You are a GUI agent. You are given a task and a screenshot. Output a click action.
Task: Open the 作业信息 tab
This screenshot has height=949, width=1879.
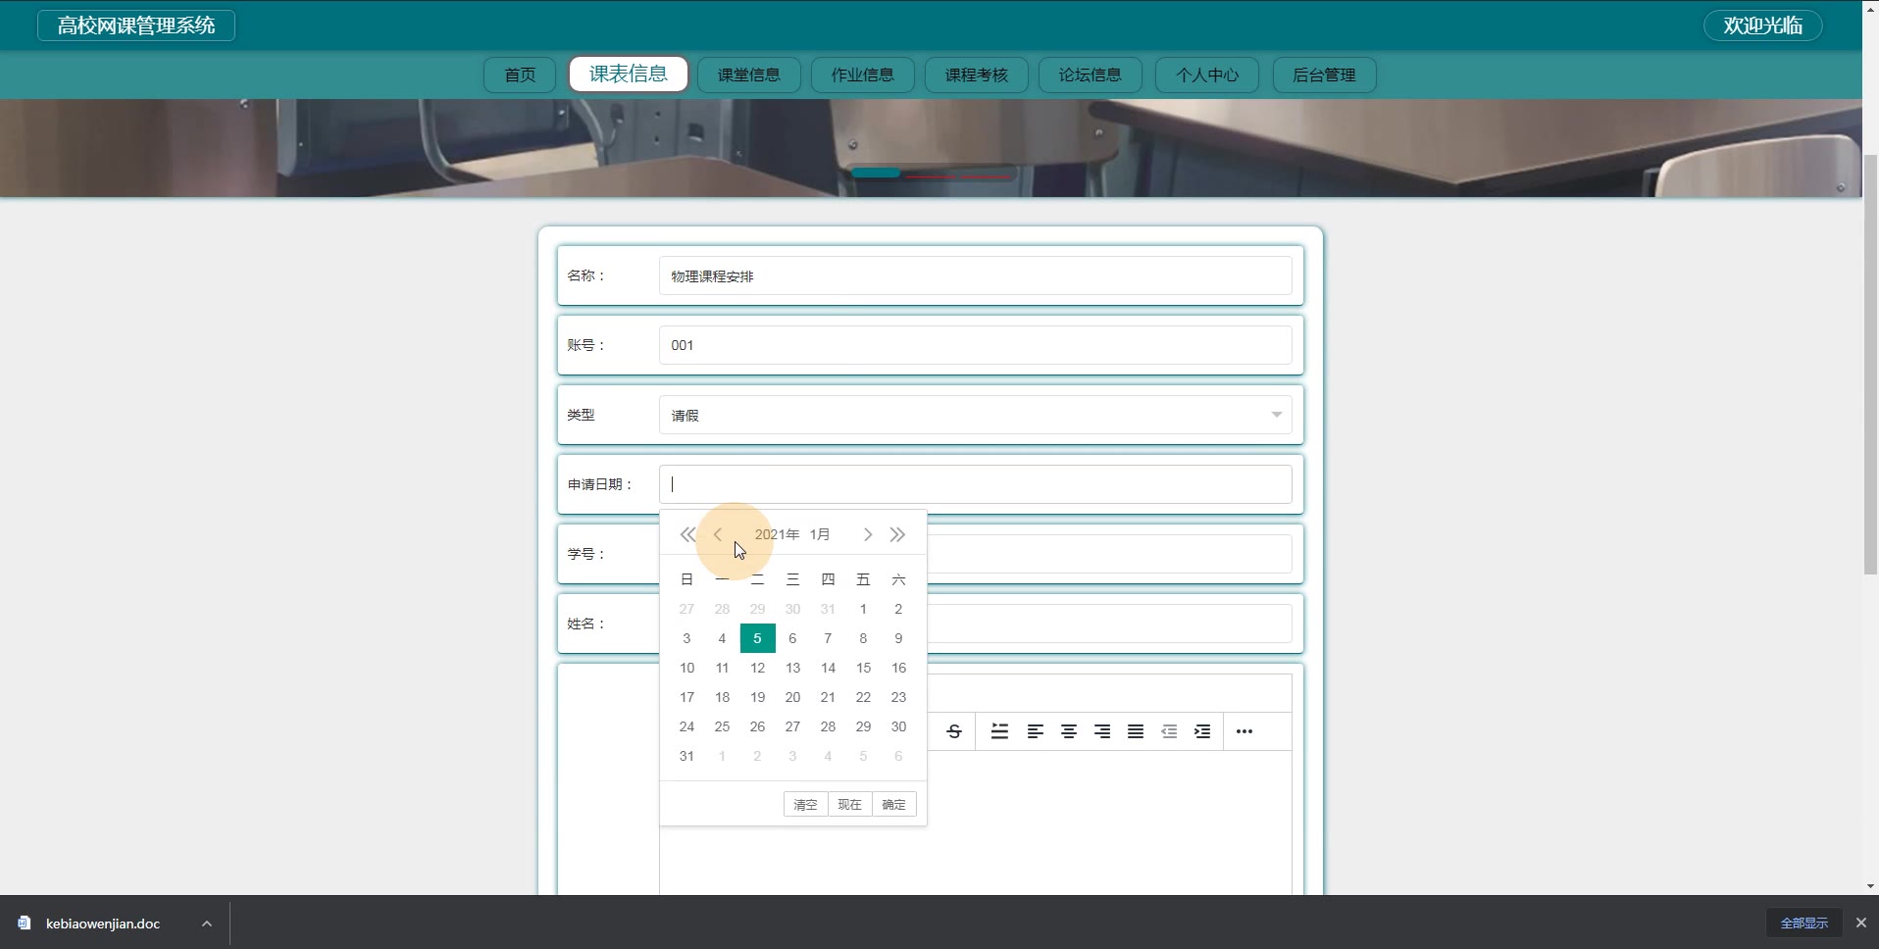(863, 75)
